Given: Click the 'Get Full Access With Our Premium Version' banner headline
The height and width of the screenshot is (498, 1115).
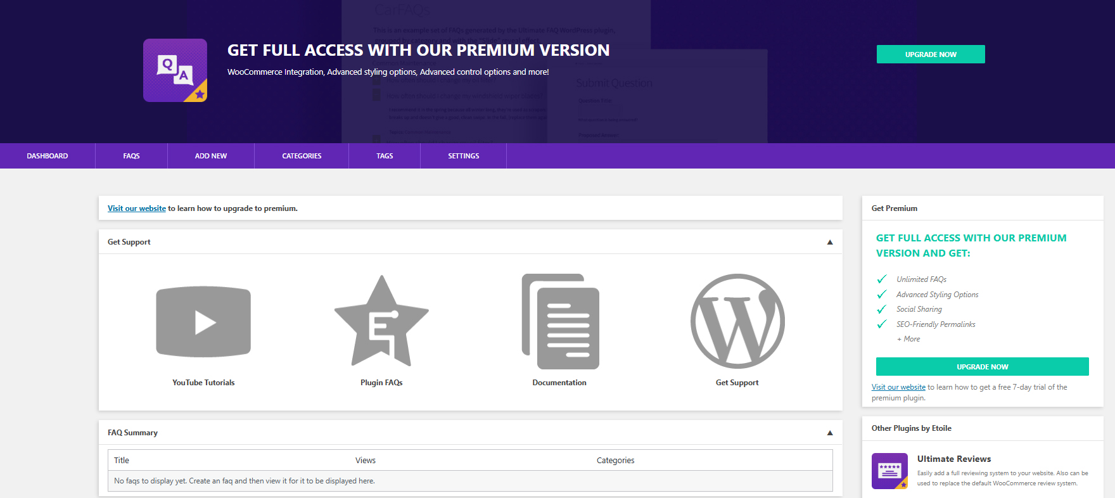Looking at the screenshot, I should click(x=418, y=50).
